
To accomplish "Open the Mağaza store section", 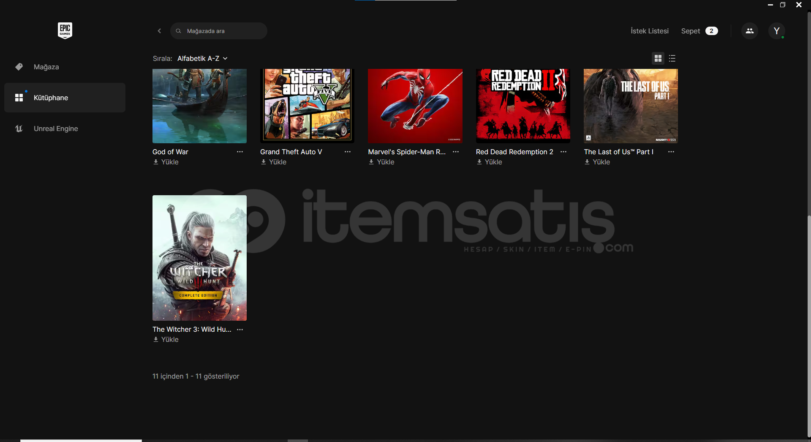I will (x=65, y=67).
